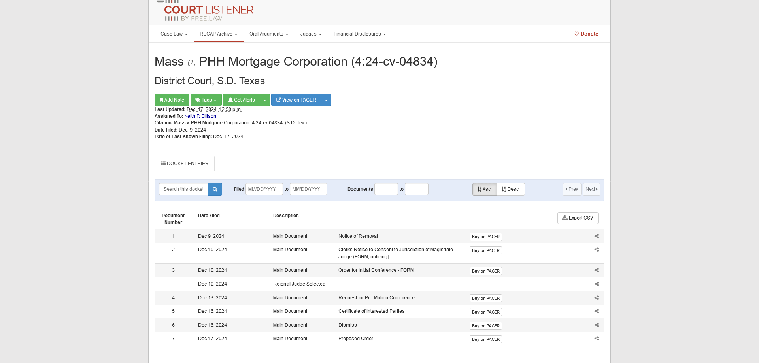Go to Next page of entries
Image resolution: width=759 pixels, height=363 pixels.
pyautogui.click(x=591, y=189)
